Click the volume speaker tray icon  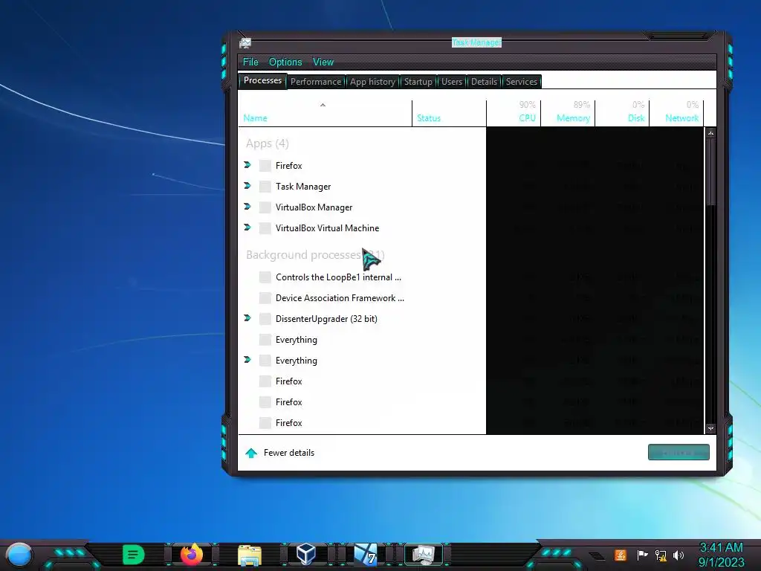(x=679, y=555)
